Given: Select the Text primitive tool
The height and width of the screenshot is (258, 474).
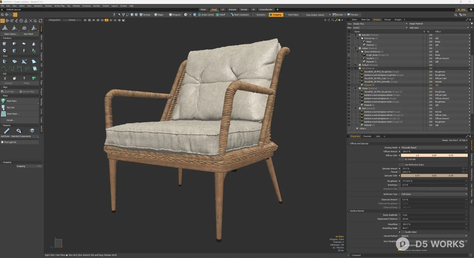Looking at the screenshot, I should tap(34, 50).
